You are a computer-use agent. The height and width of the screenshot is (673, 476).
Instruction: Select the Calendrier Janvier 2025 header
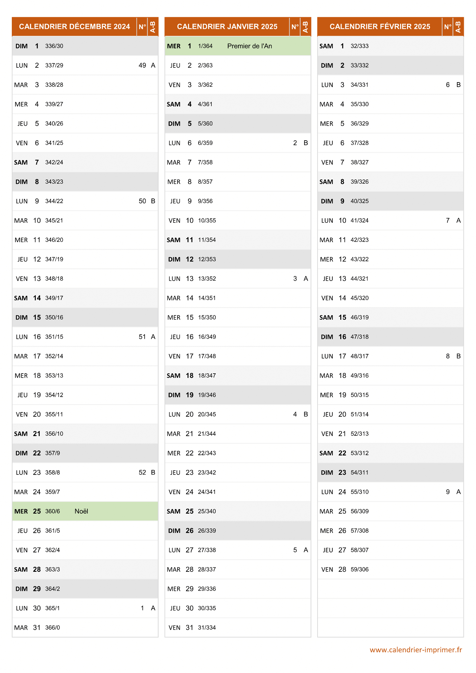[227, 27]
